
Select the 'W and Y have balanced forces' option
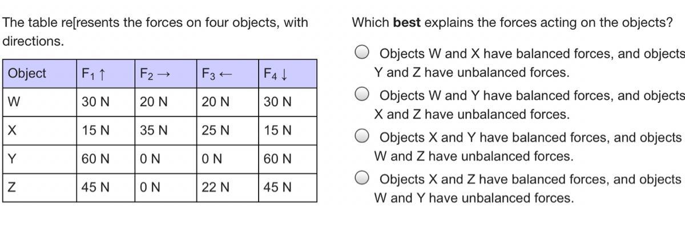click(362, 94)
